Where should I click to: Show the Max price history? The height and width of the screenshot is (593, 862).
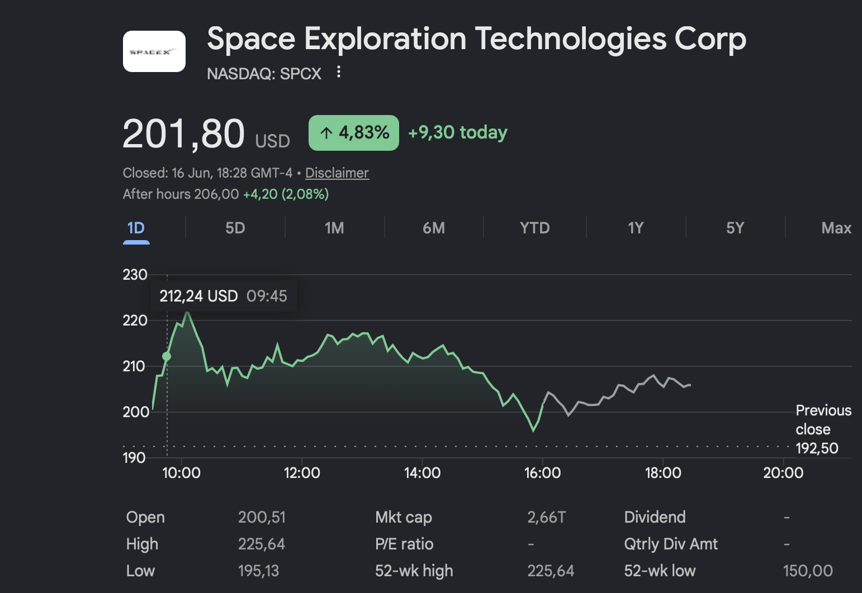click(x=836, y=228)
